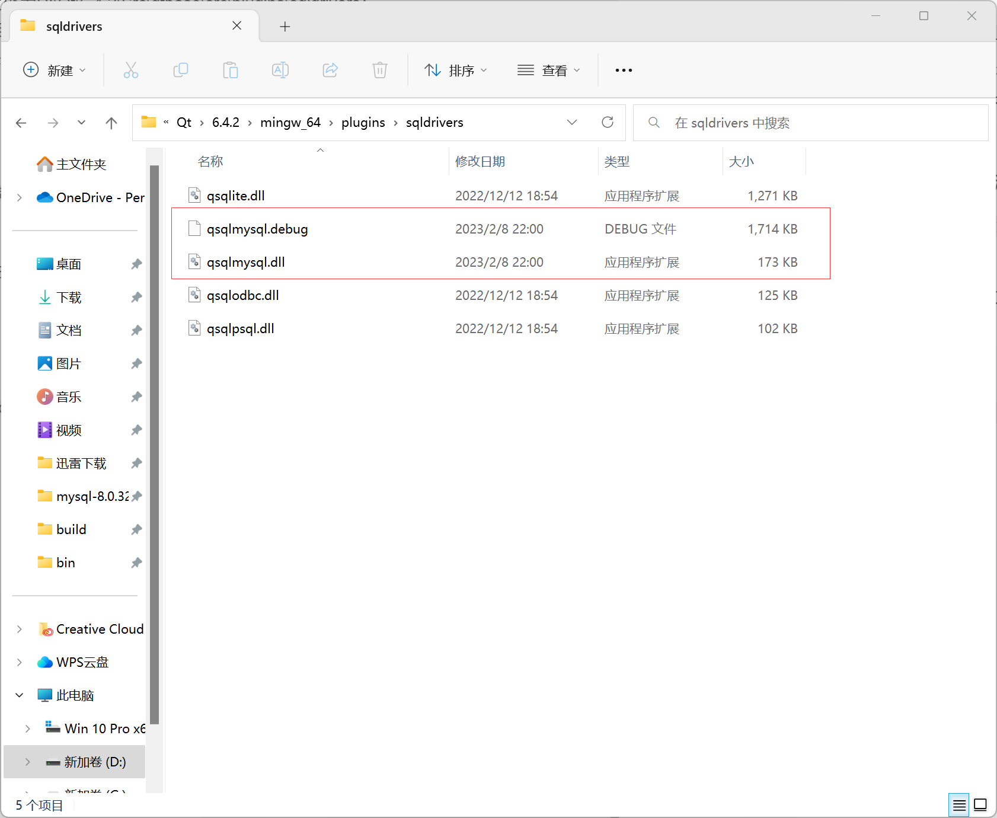Click the search magnifier icon
Image resolution: width=997 pixels, height=818 pixels.
654,123
